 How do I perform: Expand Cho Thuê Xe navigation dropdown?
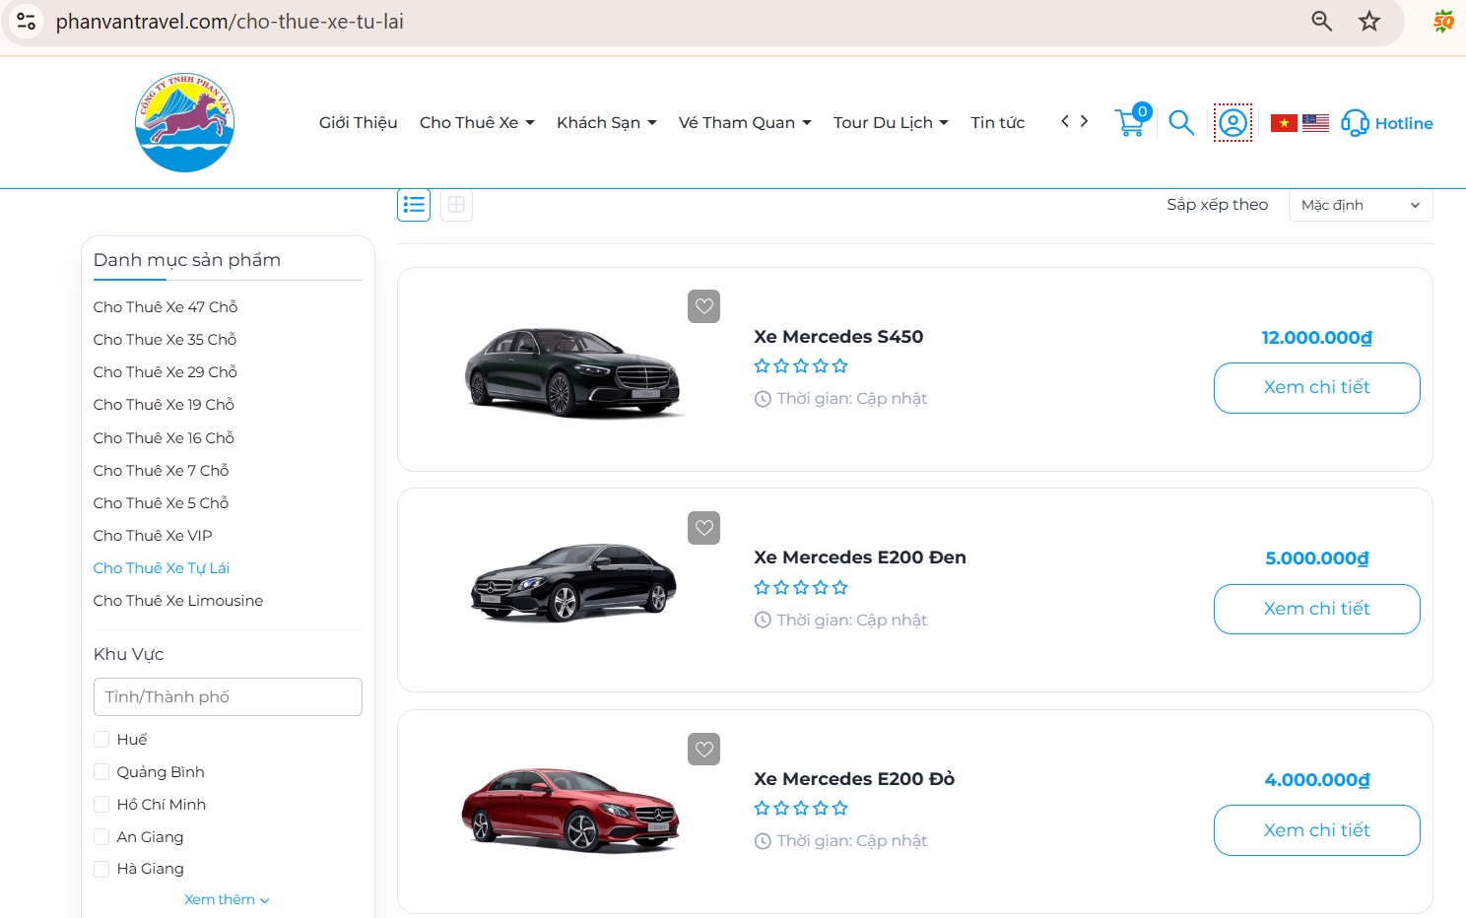[477, 122]
